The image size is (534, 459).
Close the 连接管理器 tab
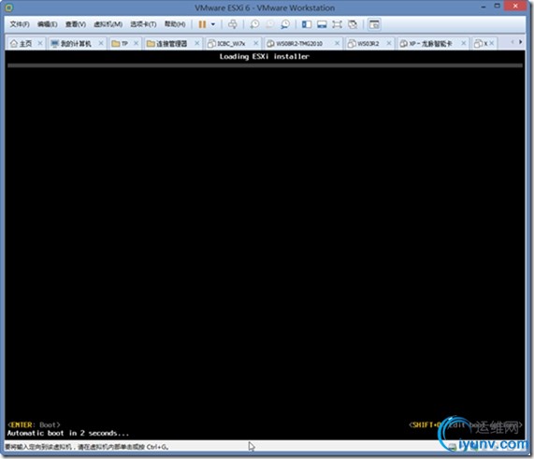(x=196, y=43)
